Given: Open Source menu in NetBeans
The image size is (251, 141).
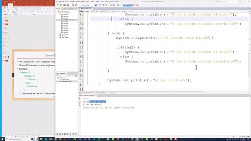Looking at the screenshot, I should 78,2.
